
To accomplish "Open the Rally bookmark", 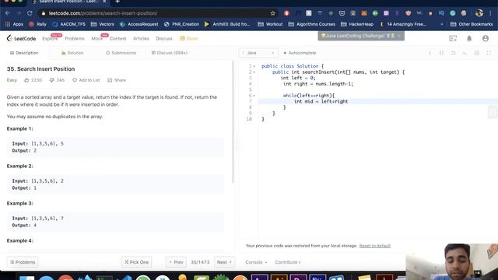I will coord(37,24).
